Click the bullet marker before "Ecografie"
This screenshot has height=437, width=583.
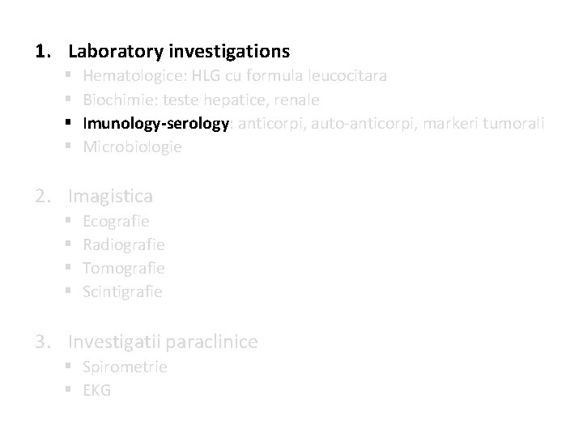[70, 220]
